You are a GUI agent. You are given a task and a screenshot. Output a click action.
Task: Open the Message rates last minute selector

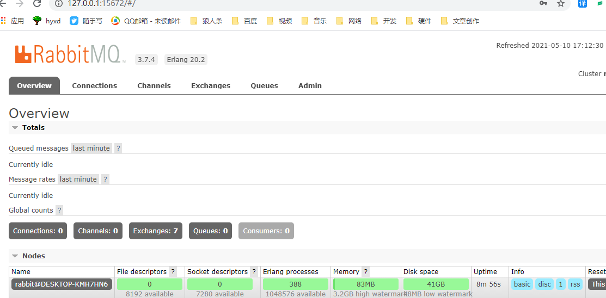[x=78, y=179]
